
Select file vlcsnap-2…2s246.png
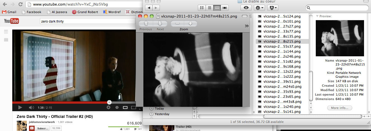(282, 56)
